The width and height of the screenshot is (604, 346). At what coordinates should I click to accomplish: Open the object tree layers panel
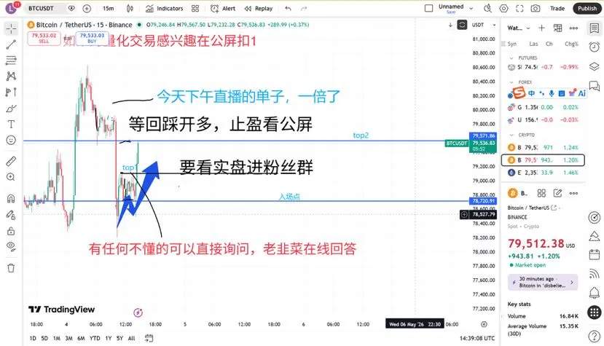595,67
